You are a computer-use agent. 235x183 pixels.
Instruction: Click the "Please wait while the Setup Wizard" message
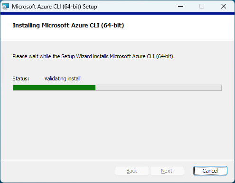point(94,56)
